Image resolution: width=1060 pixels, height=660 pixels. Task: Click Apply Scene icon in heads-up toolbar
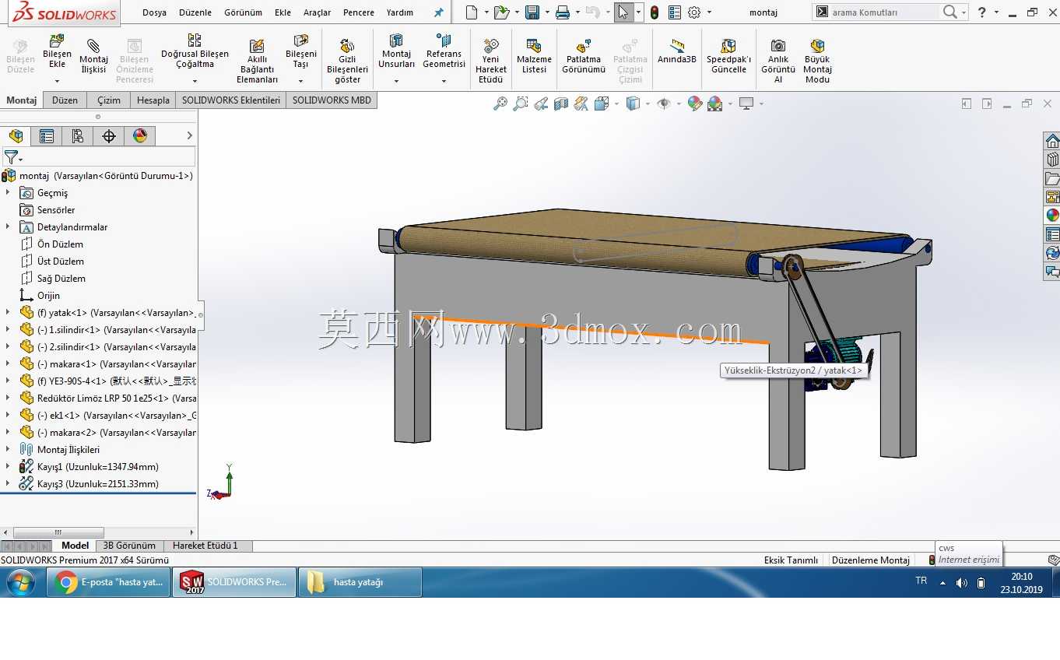coord(715,104)
